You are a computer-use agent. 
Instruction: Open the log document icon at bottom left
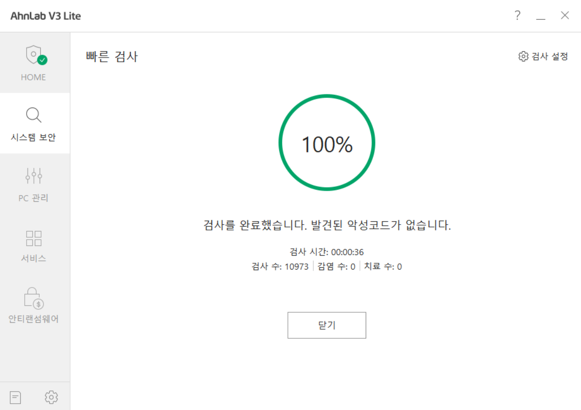15,396
